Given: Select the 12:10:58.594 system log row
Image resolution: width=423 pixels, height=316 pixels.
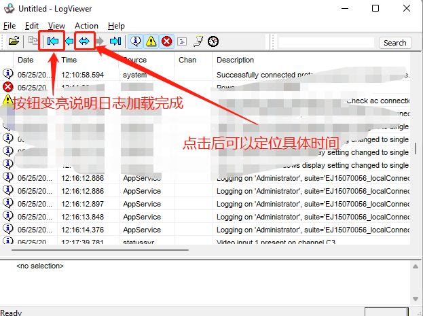Looking at the screenshot, I should (x=205, y=75).
